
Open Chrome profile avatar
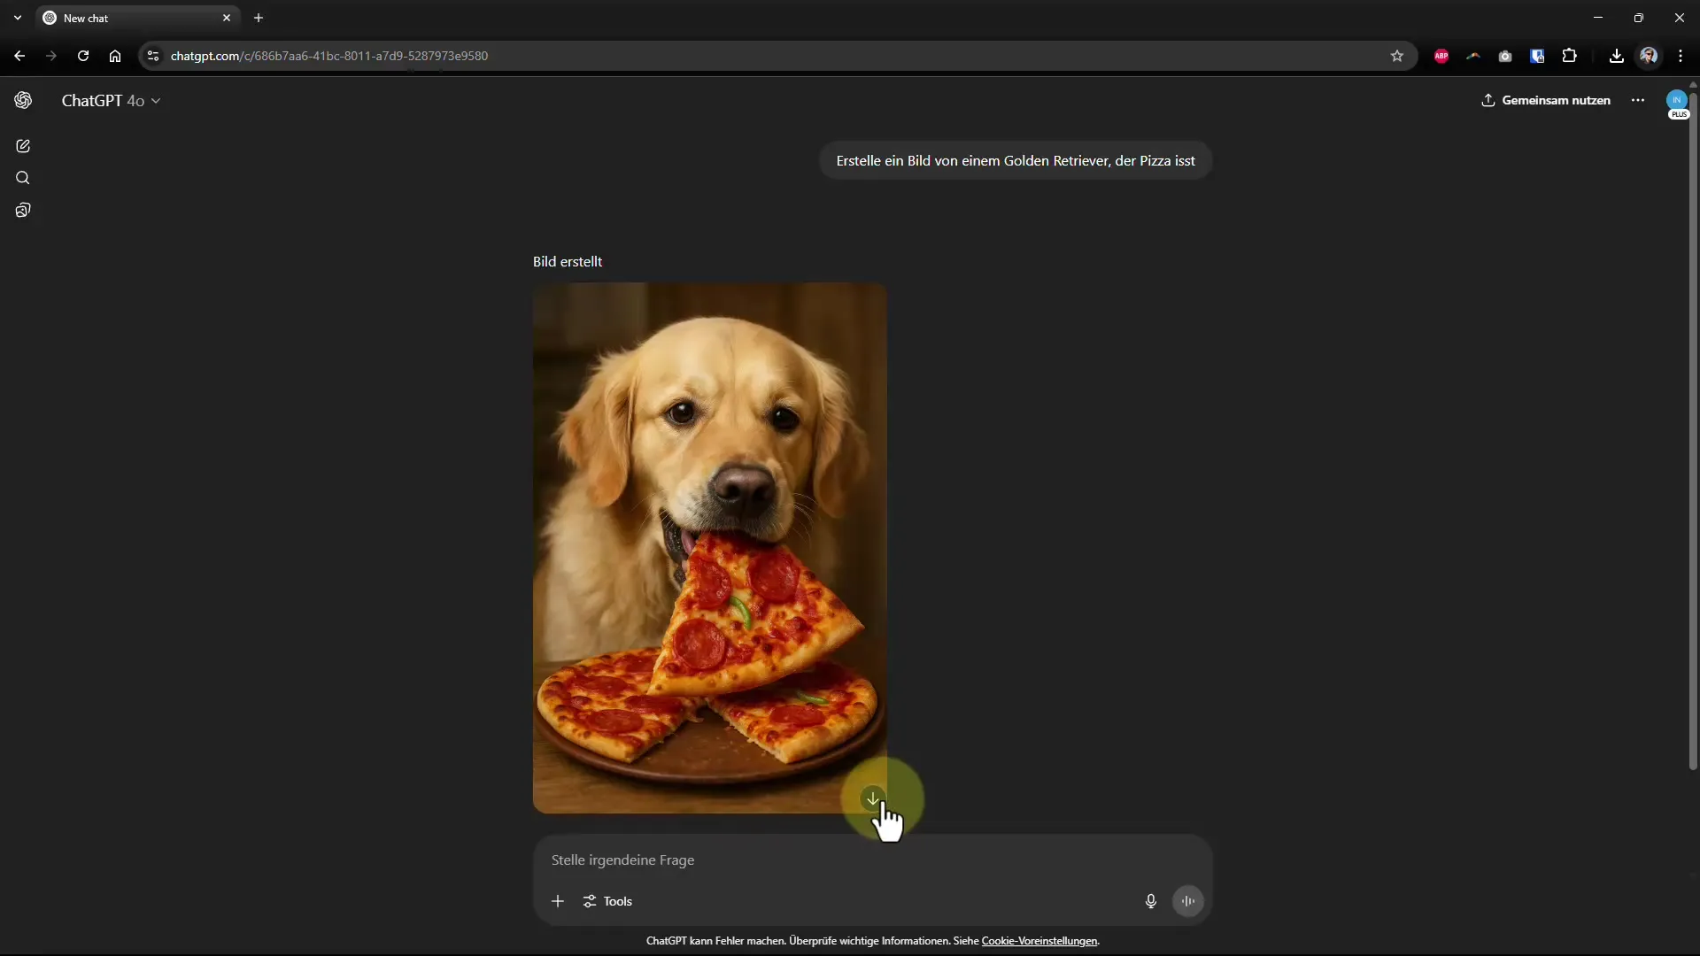[x=1649, y=56]
